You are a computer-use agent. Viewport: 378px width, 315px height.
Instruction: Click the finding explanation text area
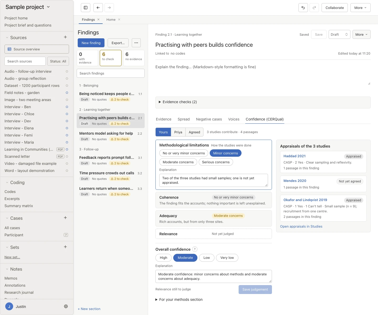point(263,74)
